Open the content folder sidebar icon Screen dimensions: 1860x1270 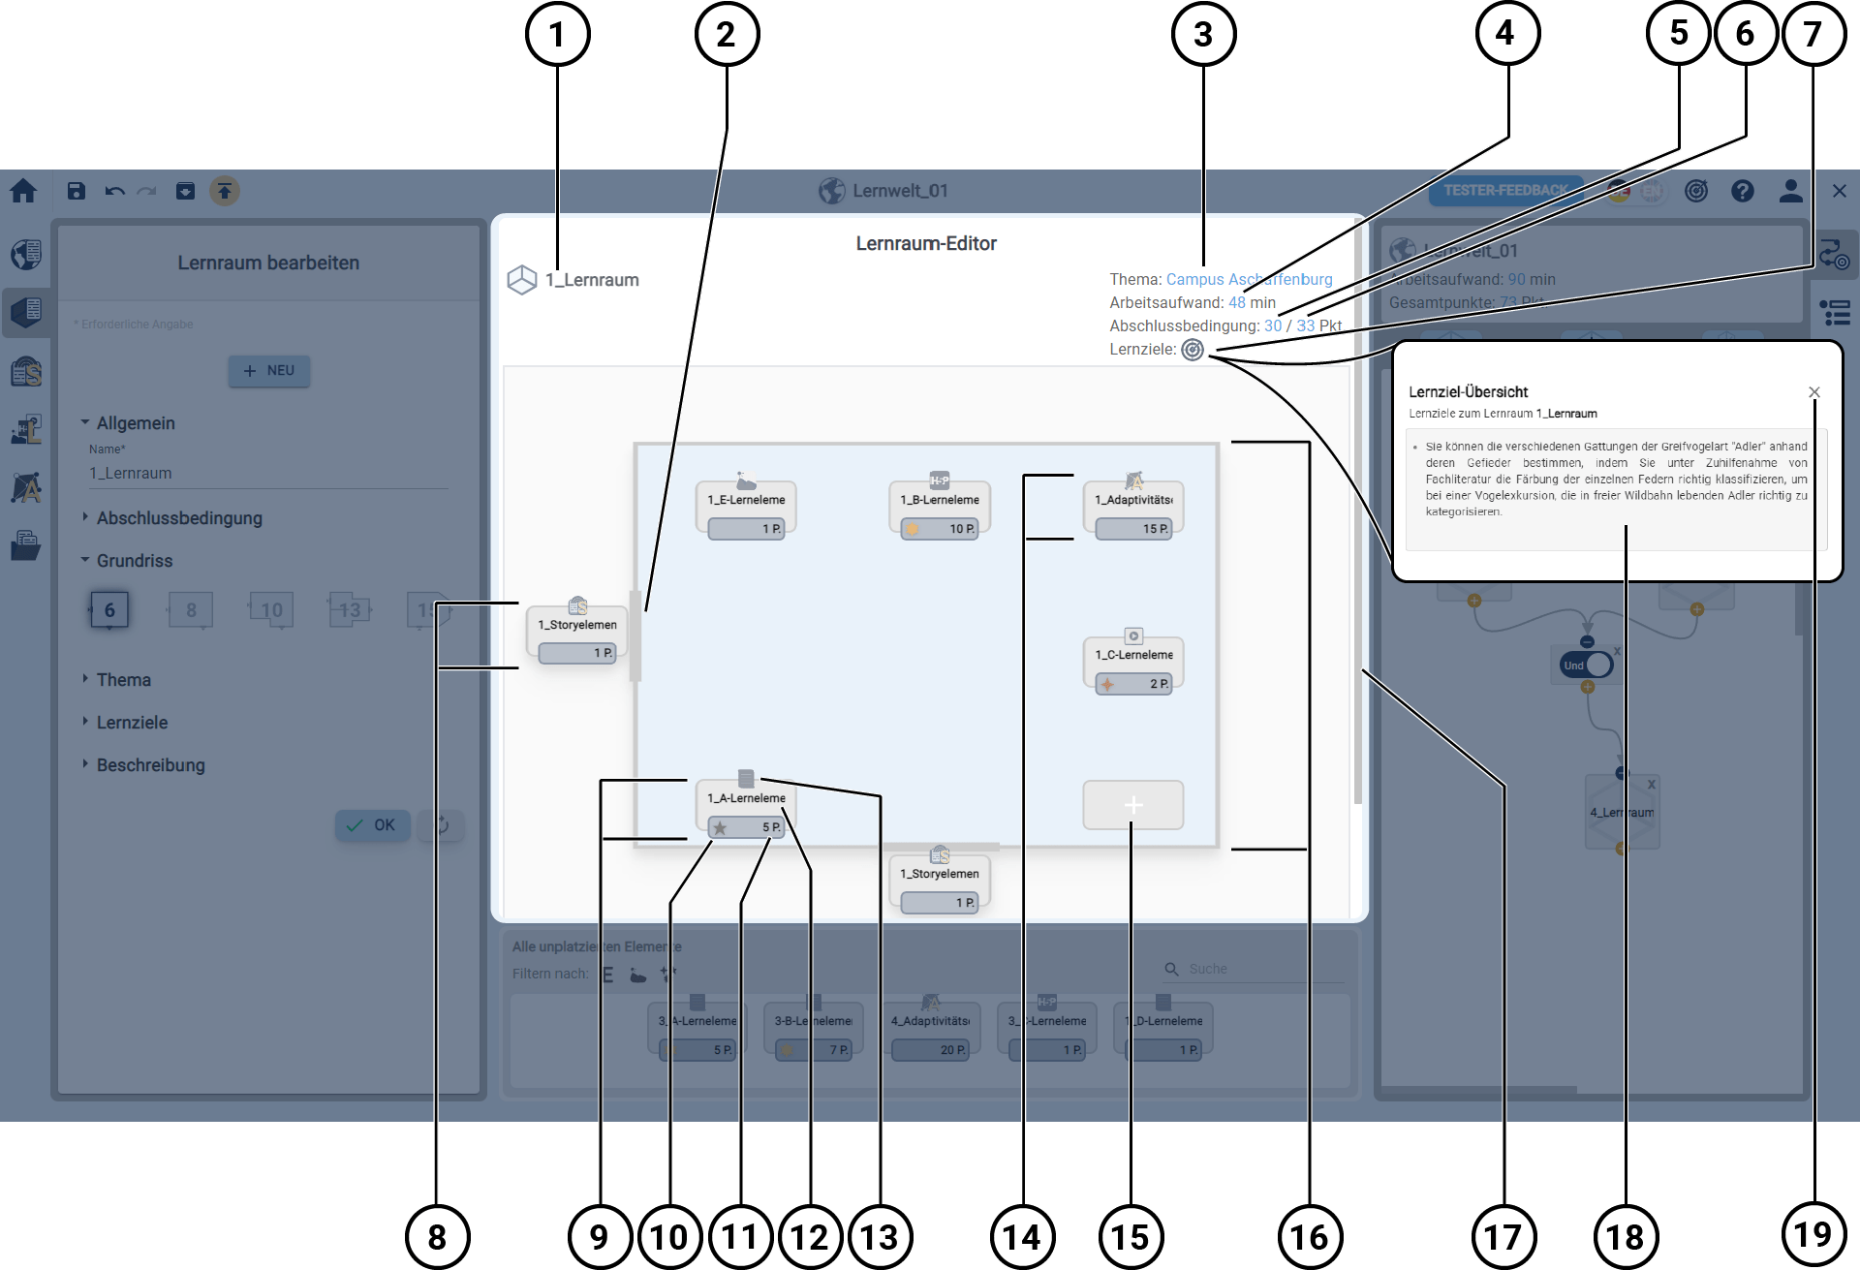(26, 545)
